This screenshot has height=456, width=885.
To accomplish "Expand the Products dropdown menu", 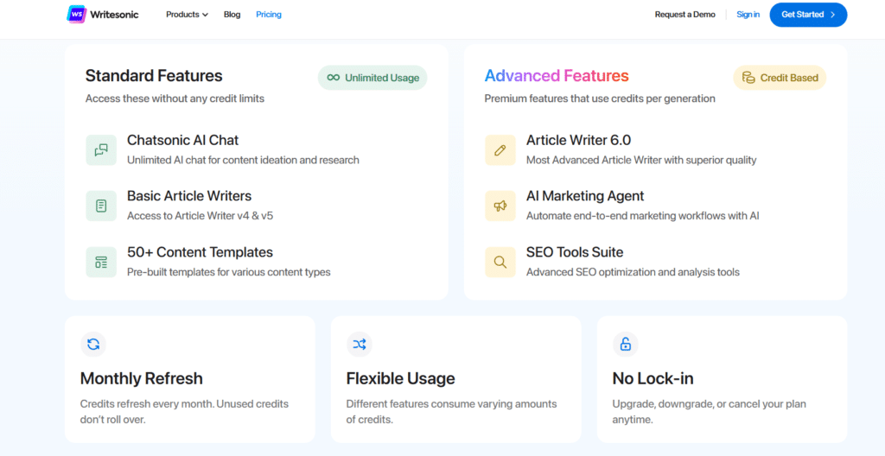I will point(187,15).
